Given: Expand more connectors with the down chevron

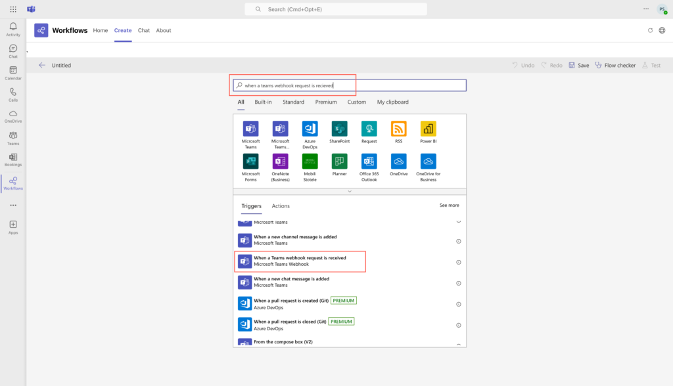Looking at the screenshot, I should 349,192.
